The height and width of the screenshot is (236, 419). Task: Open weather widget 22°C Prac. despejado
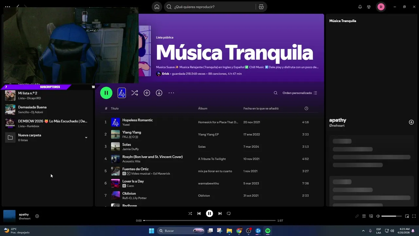(16, 231)
